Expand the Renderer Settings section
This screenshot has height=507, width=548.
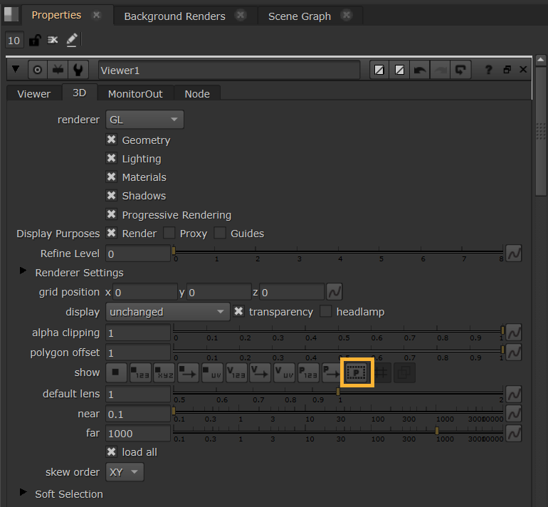click(23, 272)
